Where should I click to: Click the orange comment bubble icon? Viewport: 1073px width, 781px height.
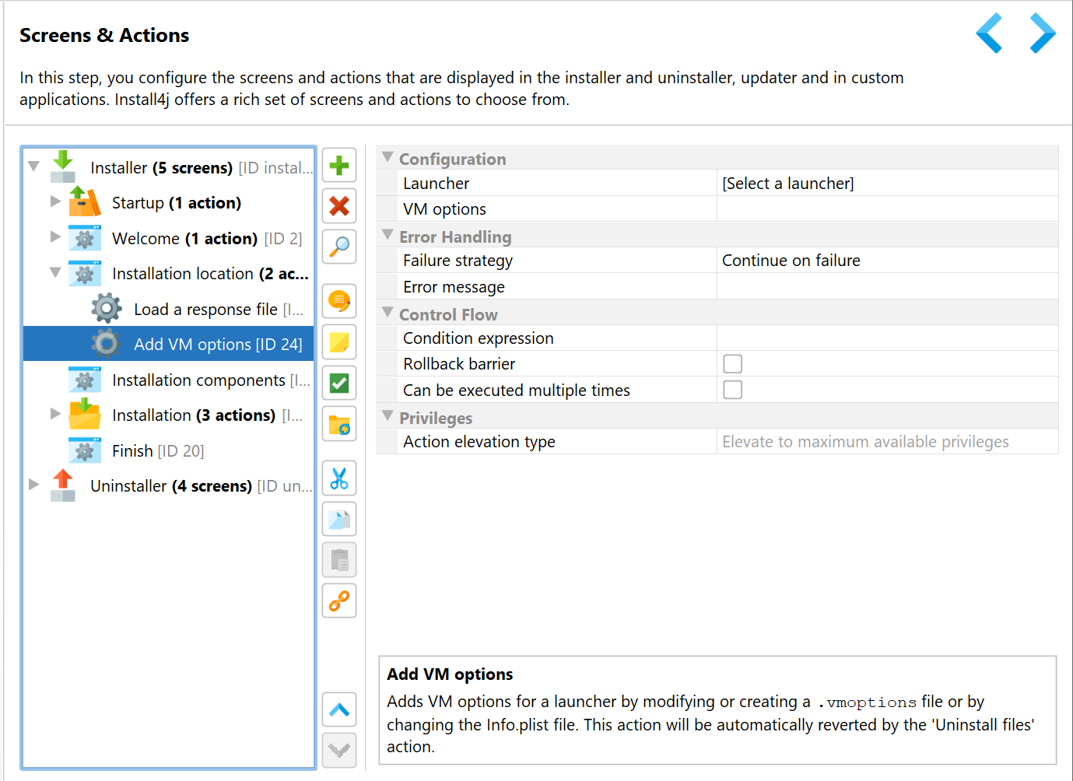[x=339, y=301]
